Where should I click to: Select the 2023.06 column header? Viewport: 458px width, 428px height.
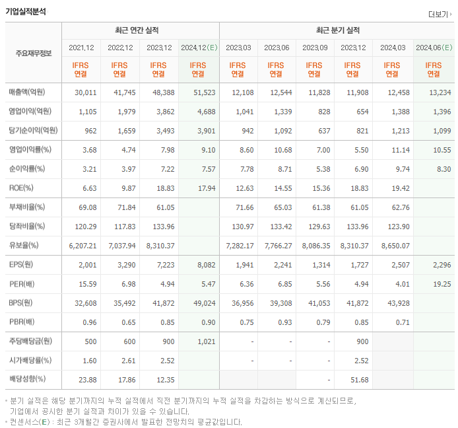tap(277, 48)
